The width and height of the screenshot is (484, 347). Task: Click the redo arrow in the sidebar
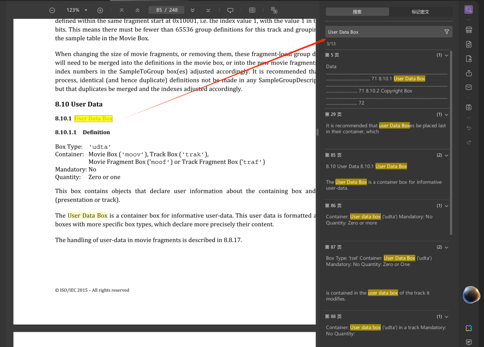point(469,142)
